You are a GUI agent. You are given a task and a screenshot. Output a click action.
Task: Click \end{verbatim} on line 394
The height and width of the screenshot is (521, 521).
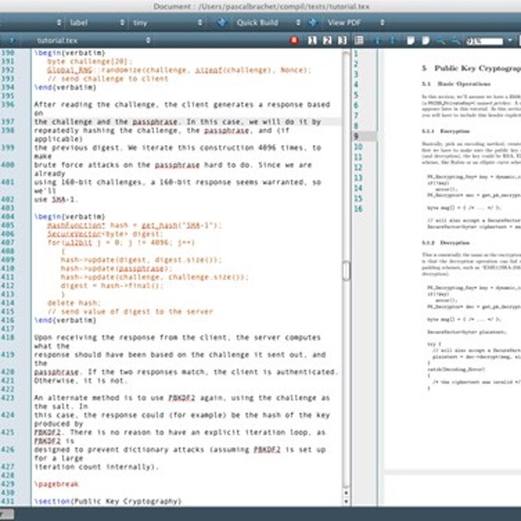[x=65, y=87]
